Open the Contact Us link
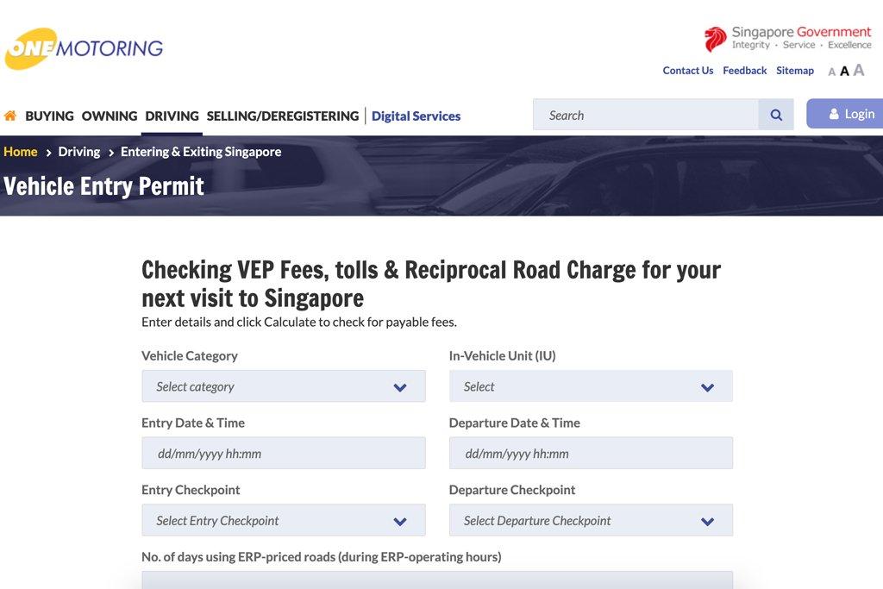 coord(687,71)
